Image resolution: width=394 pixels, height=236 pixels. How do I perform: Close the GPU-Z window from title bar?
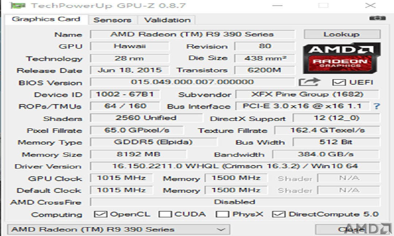click(x=370, y=5)
